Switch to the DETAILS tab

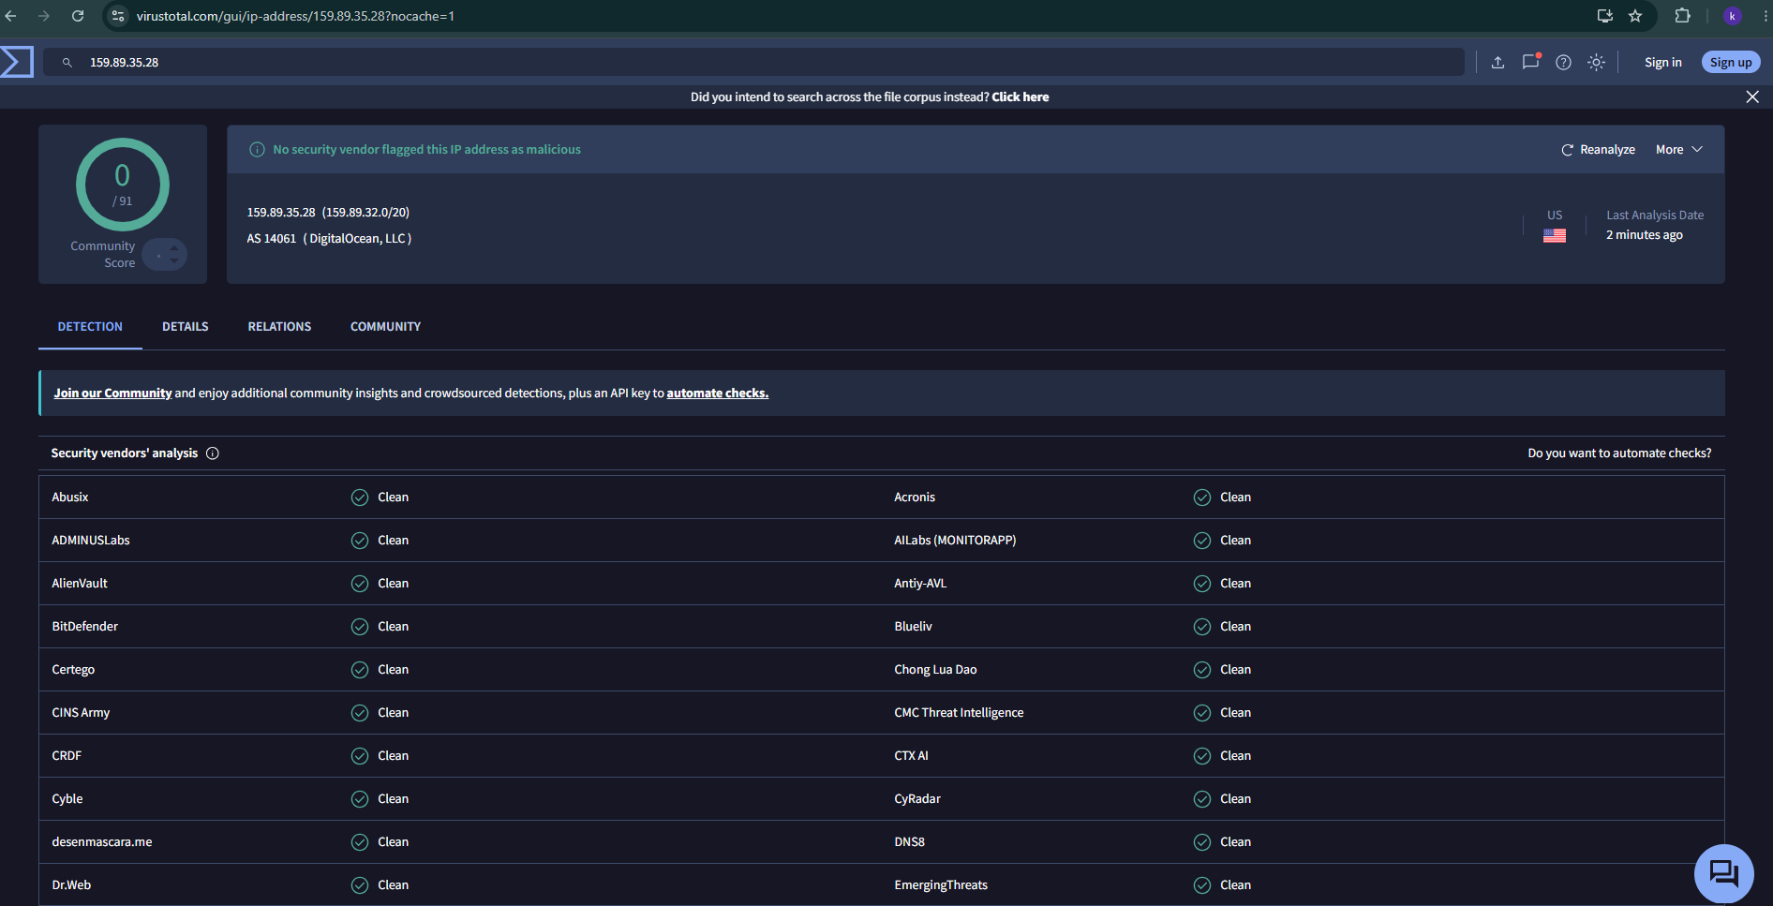click(x=186, y=327)
